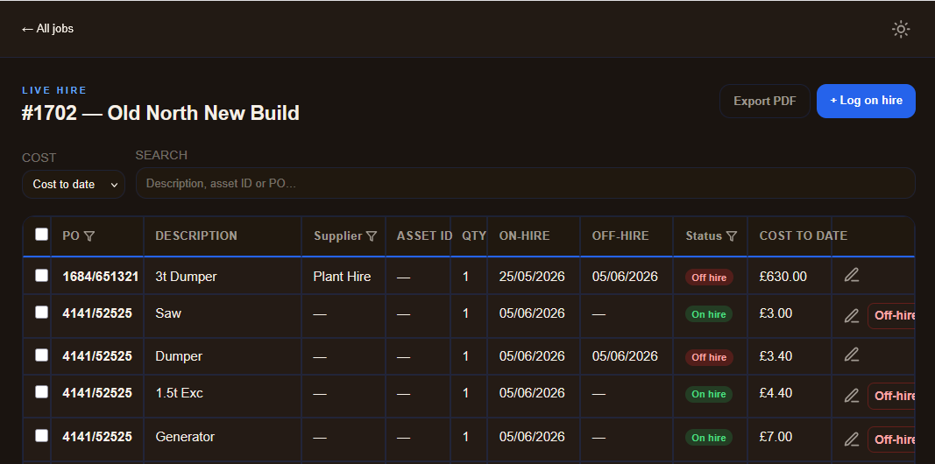Screen dimensions: 935x464
Task: Tick the select-all checkbox in the table header
Action: coord(41,234)
